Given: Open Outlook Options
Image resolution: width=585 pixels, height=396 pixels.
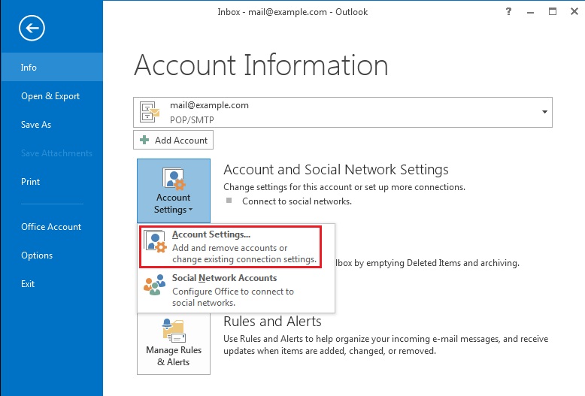Looking at the screenshot, I should click(x=51, y=255).
